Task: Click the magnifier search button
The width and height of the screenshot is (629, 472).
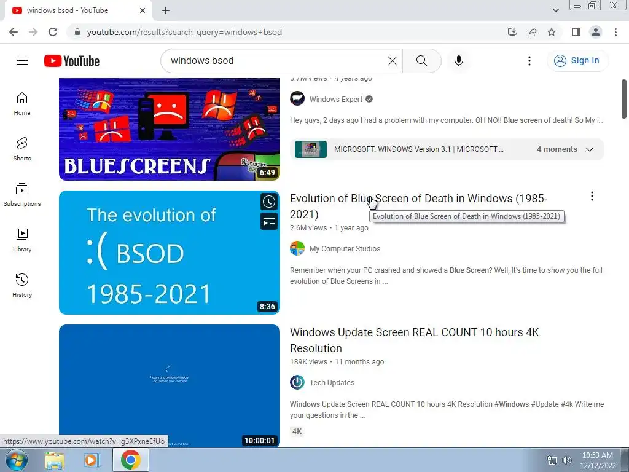Action: tap(421, 61)
